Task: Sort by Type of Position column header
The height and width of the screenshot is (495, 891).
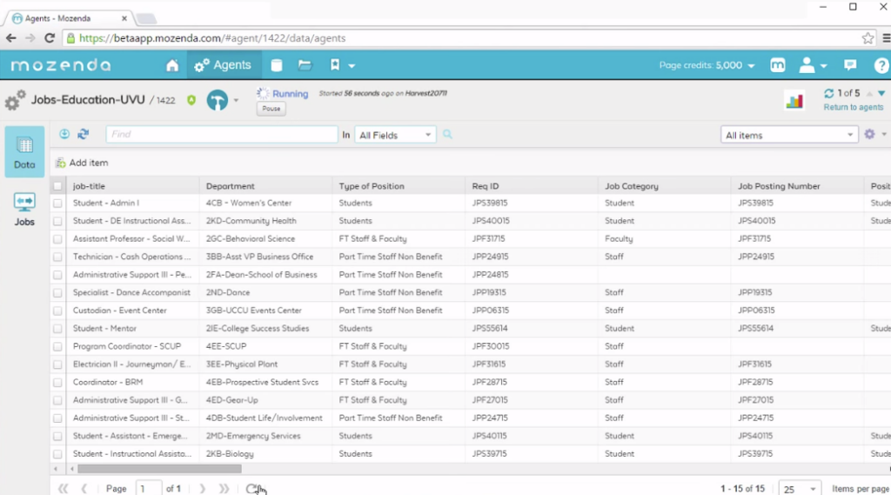Action: tap(399, 186)
